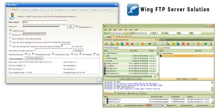This screenshot has height=108, width=217.
Task: Toggle the FTP protocol checkbox
Action: [26, 54]
